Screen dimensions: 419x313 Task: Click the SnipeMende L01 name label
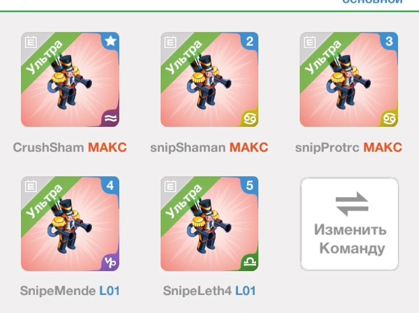[x=70, y=291]
